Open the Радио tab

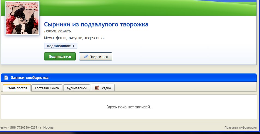click(x=103, y=88)
